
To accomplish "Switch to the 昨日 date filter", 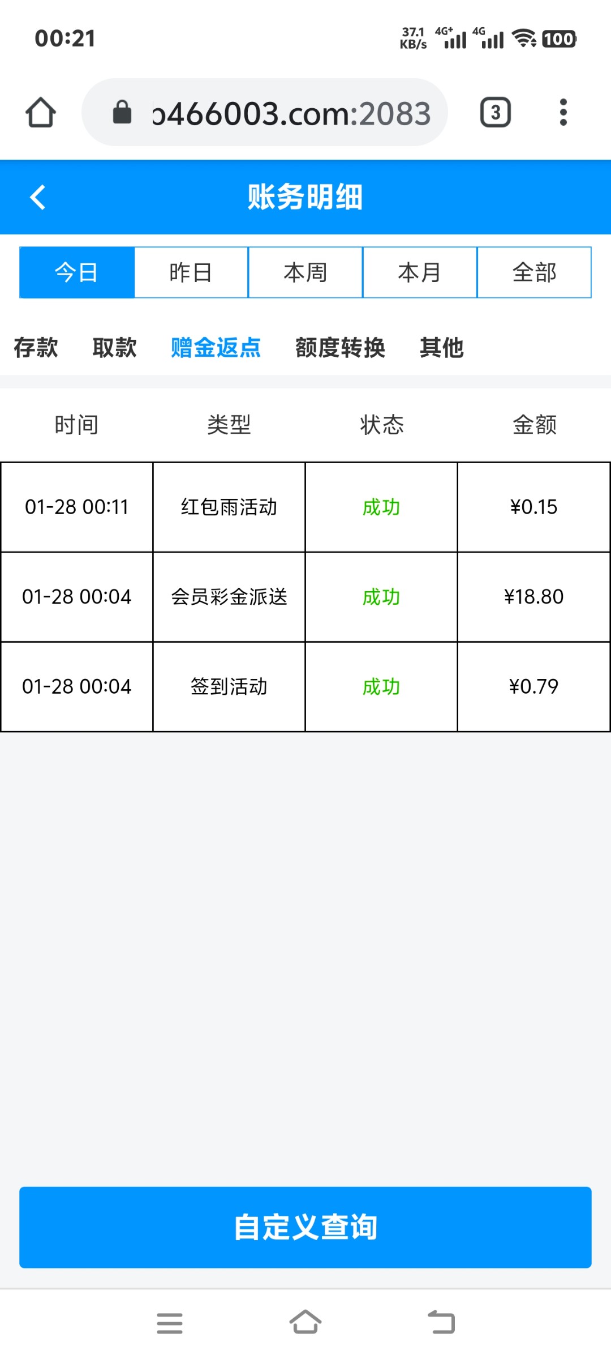I will pyautogui.click(x=191, y=272).
